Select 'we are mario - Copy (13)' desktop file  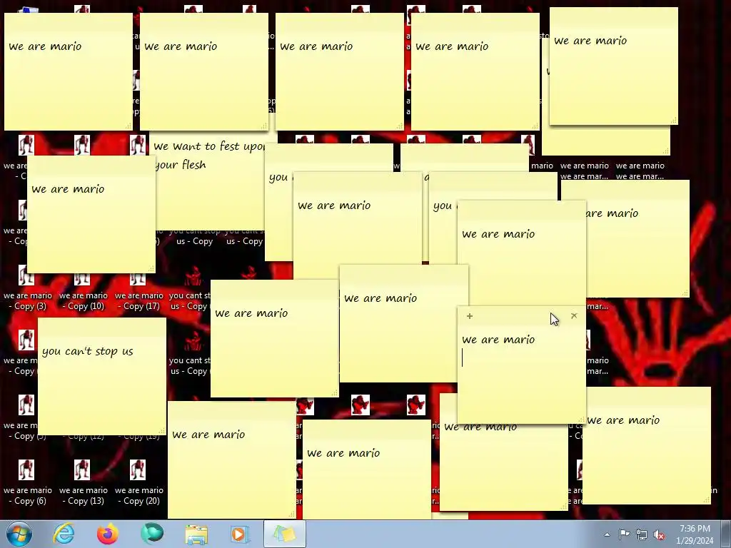click(x=83, y=484)
